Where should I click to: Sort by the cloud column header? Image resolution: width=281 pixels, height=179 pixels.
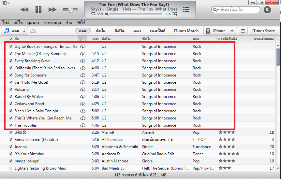pyautogui.click(x=82, y=39)
